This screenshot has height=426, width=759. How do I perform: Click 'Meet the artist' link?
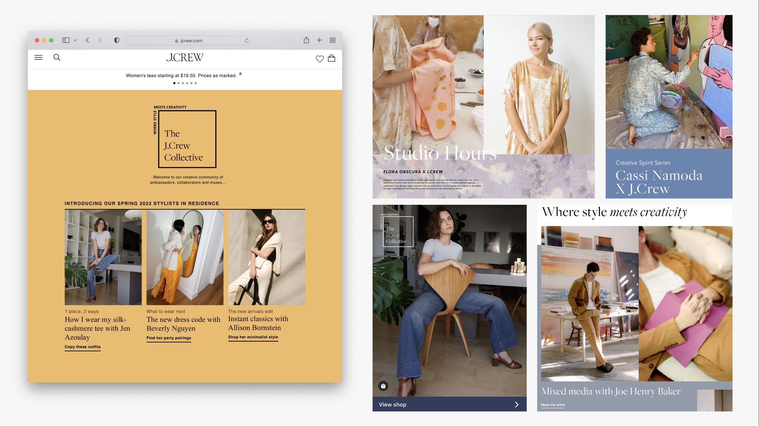coord(553,405)
